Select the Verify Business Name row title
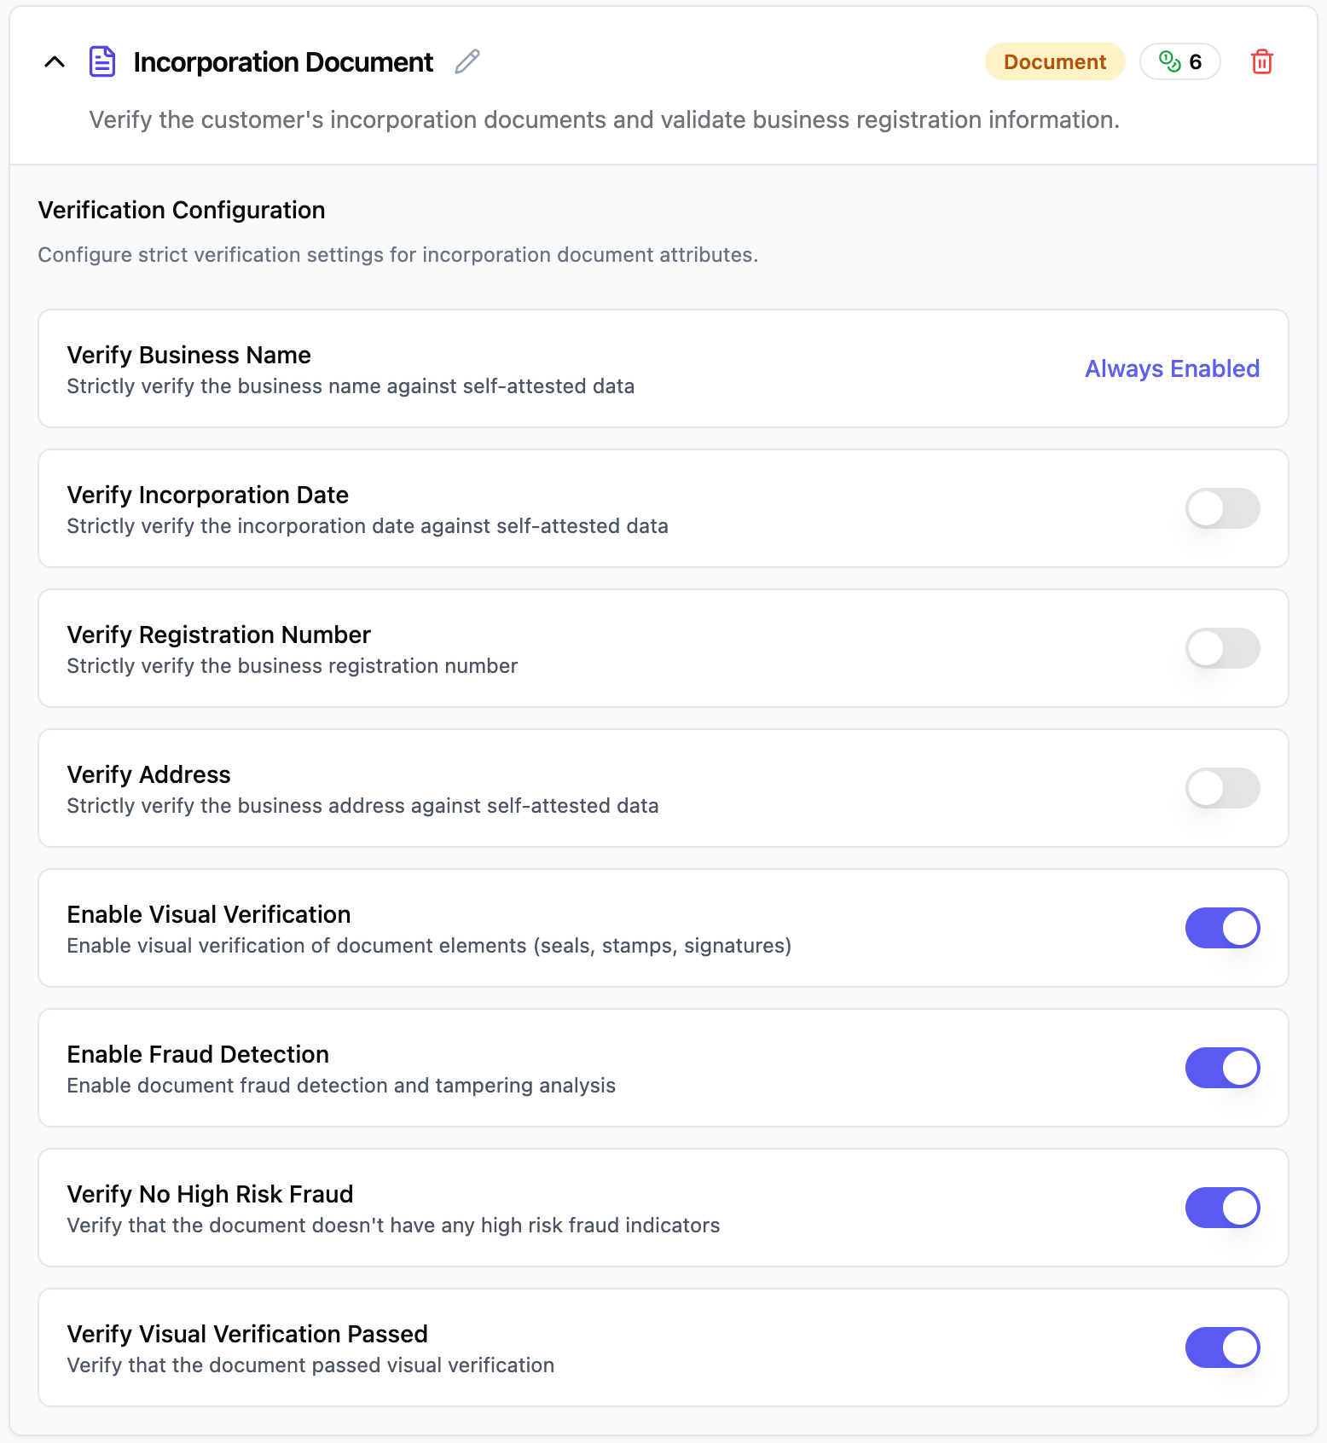Viewport: 1327px width, 1443px height. point(188,355)
